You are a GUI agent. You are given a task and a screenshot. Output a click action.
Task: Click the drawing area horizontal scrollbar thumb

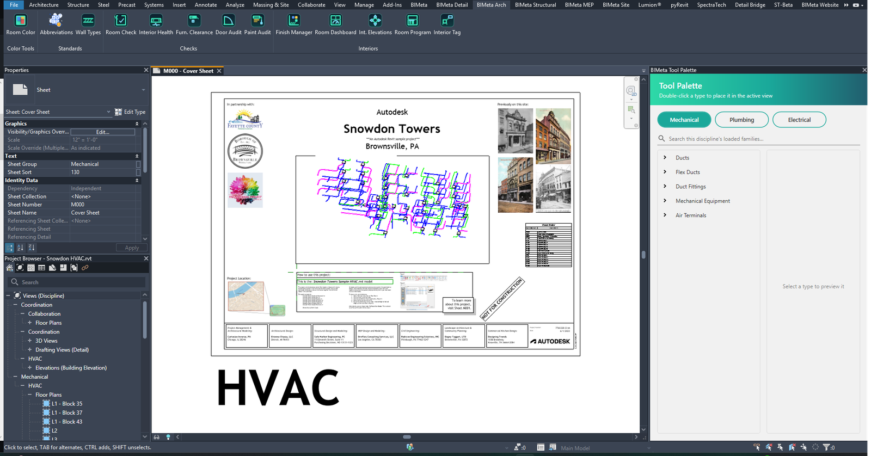coord(407,437)
